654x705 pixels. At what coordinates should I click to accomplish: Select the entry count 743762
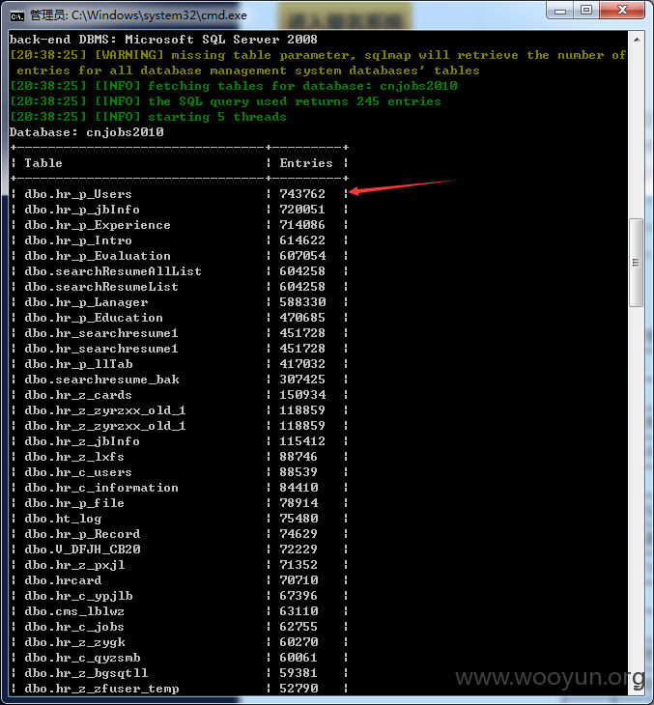tap(302, 194)
